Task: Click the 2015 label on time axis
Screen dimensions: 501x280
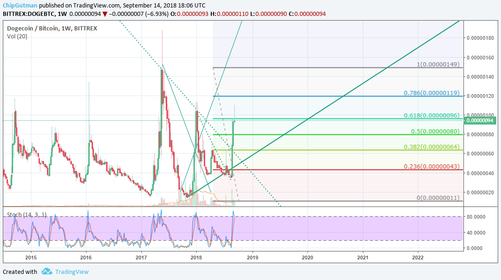Action: pos(31,258)
